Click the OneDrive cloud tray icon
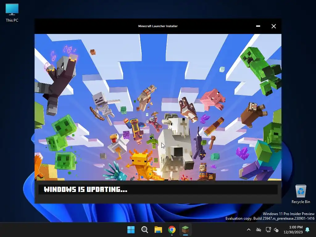This screenshot has height=237, width=316. coord(259,230)
